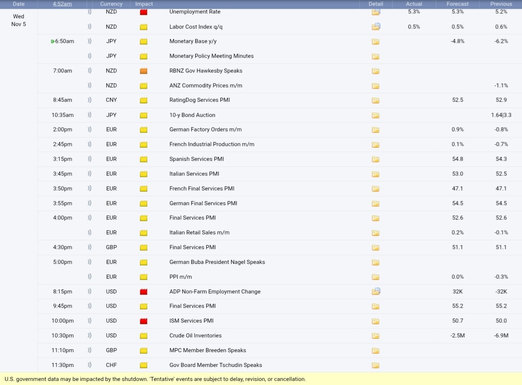Toggle alert for ADP Non-Farm Employment Change

point(89,292)
